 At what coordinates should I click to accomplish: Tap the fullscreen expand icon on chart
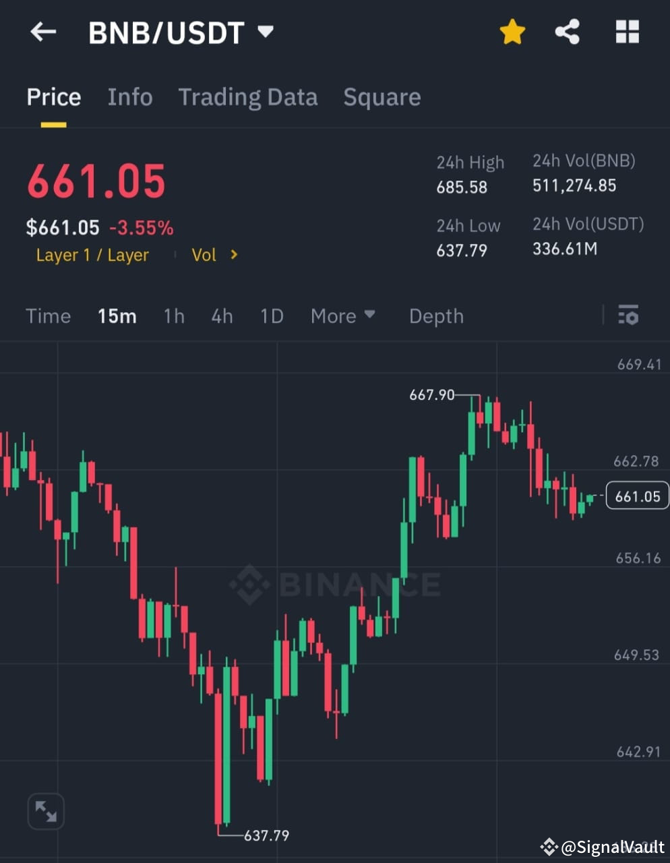click(x=45, y=811)
